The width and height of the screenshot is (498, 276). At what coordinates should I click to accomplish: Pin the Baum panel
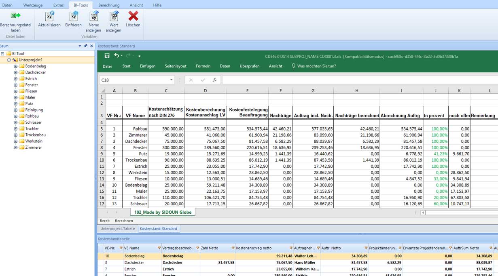point(85,46)
